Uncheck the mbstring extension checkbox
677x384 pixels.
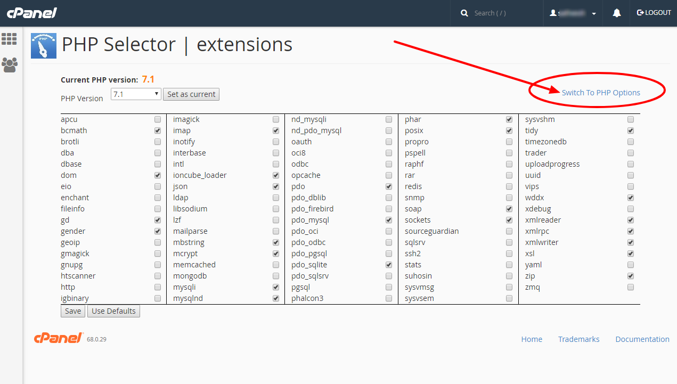point(276,242)
